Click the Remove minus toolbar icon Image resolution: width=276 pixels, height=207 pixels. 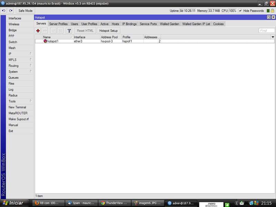pos(45,31)
